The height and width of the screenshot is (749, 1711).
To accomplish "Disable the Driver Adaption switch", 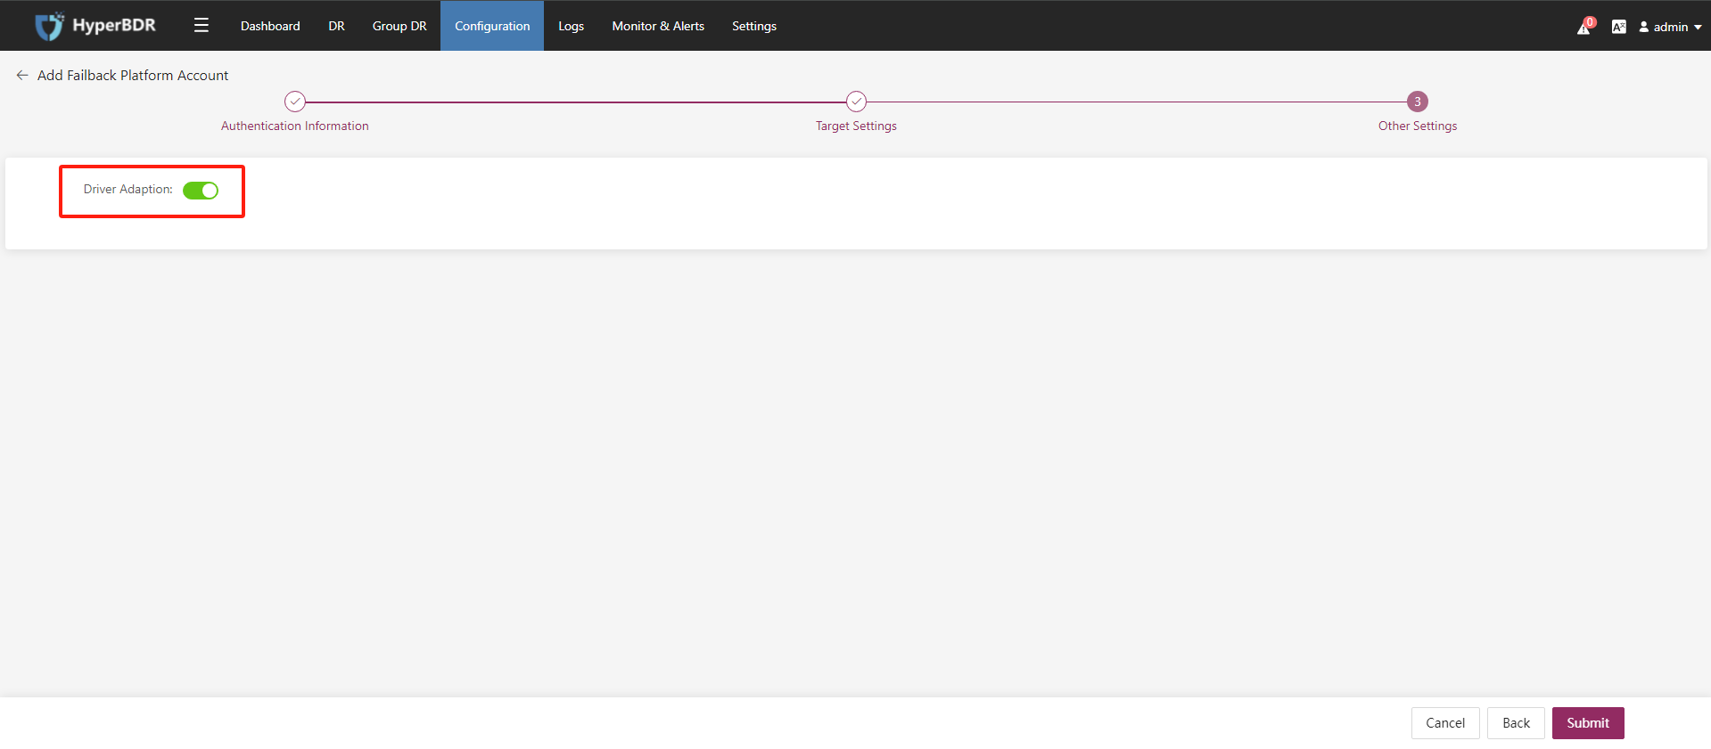I will [x=201, y=191].
